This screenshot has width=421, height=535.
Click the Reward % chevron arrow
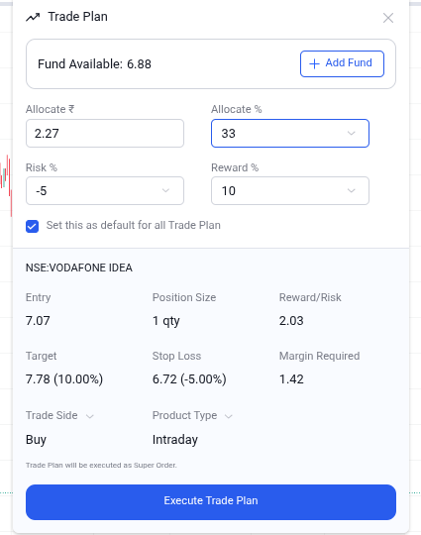[351, 191]
